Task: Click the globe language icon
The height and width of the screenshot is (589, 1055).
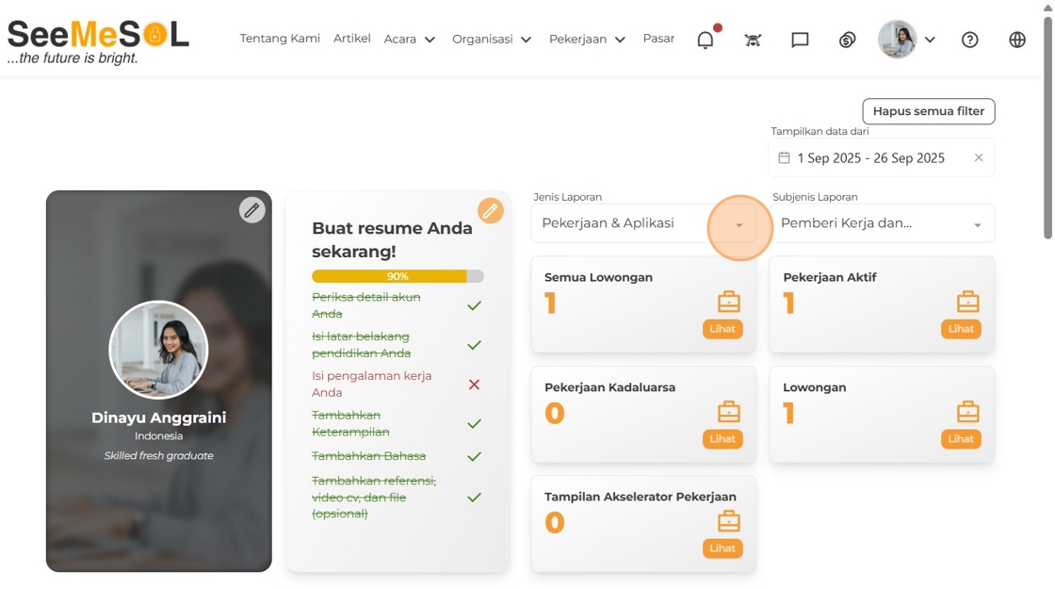Action: pyautogui.click(x=1016, y=40)
